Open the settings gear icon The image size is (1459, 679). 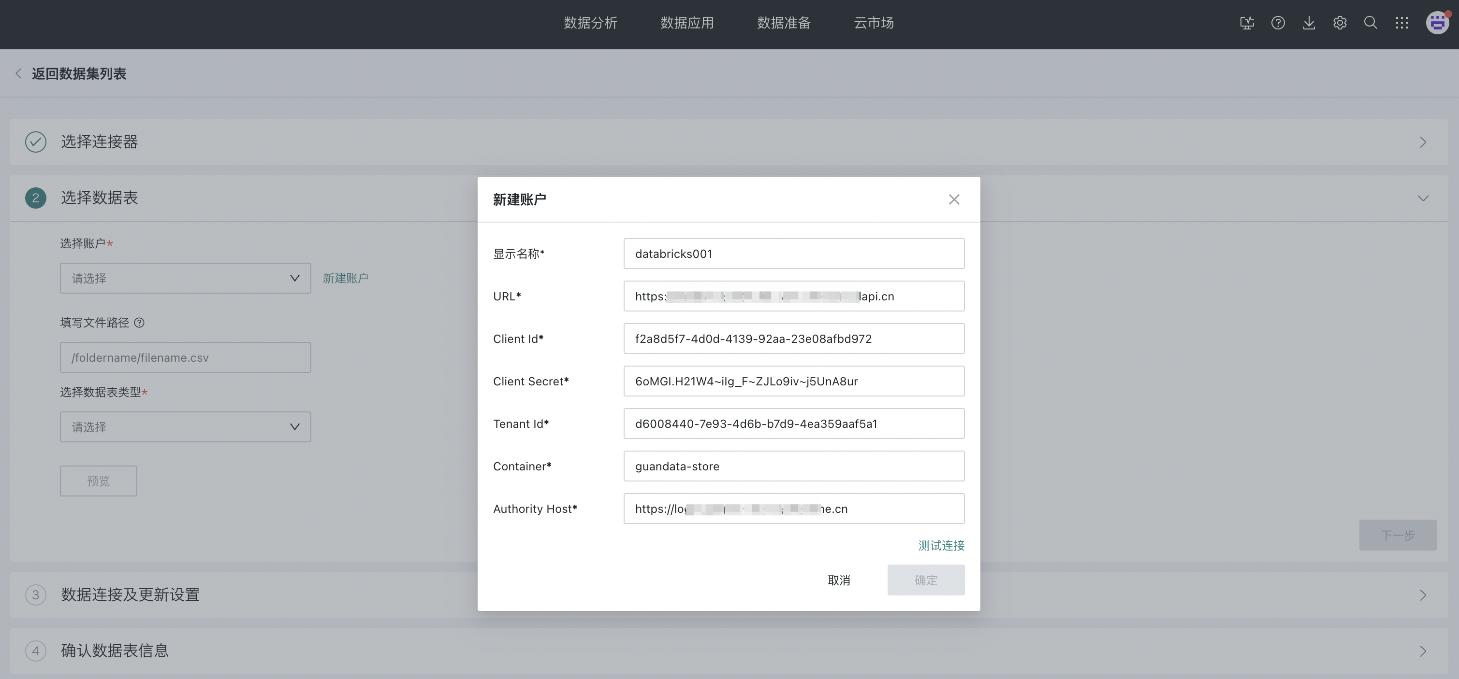coord(1340,23)
